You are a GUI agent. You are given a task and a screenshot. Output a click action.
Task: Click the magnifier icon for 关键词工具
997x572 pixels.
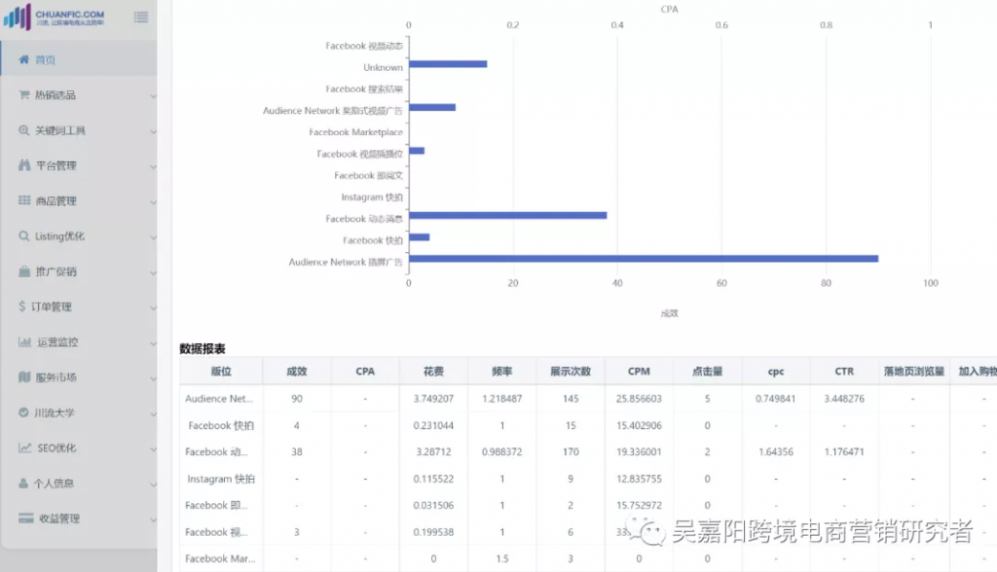click(24, 130)
